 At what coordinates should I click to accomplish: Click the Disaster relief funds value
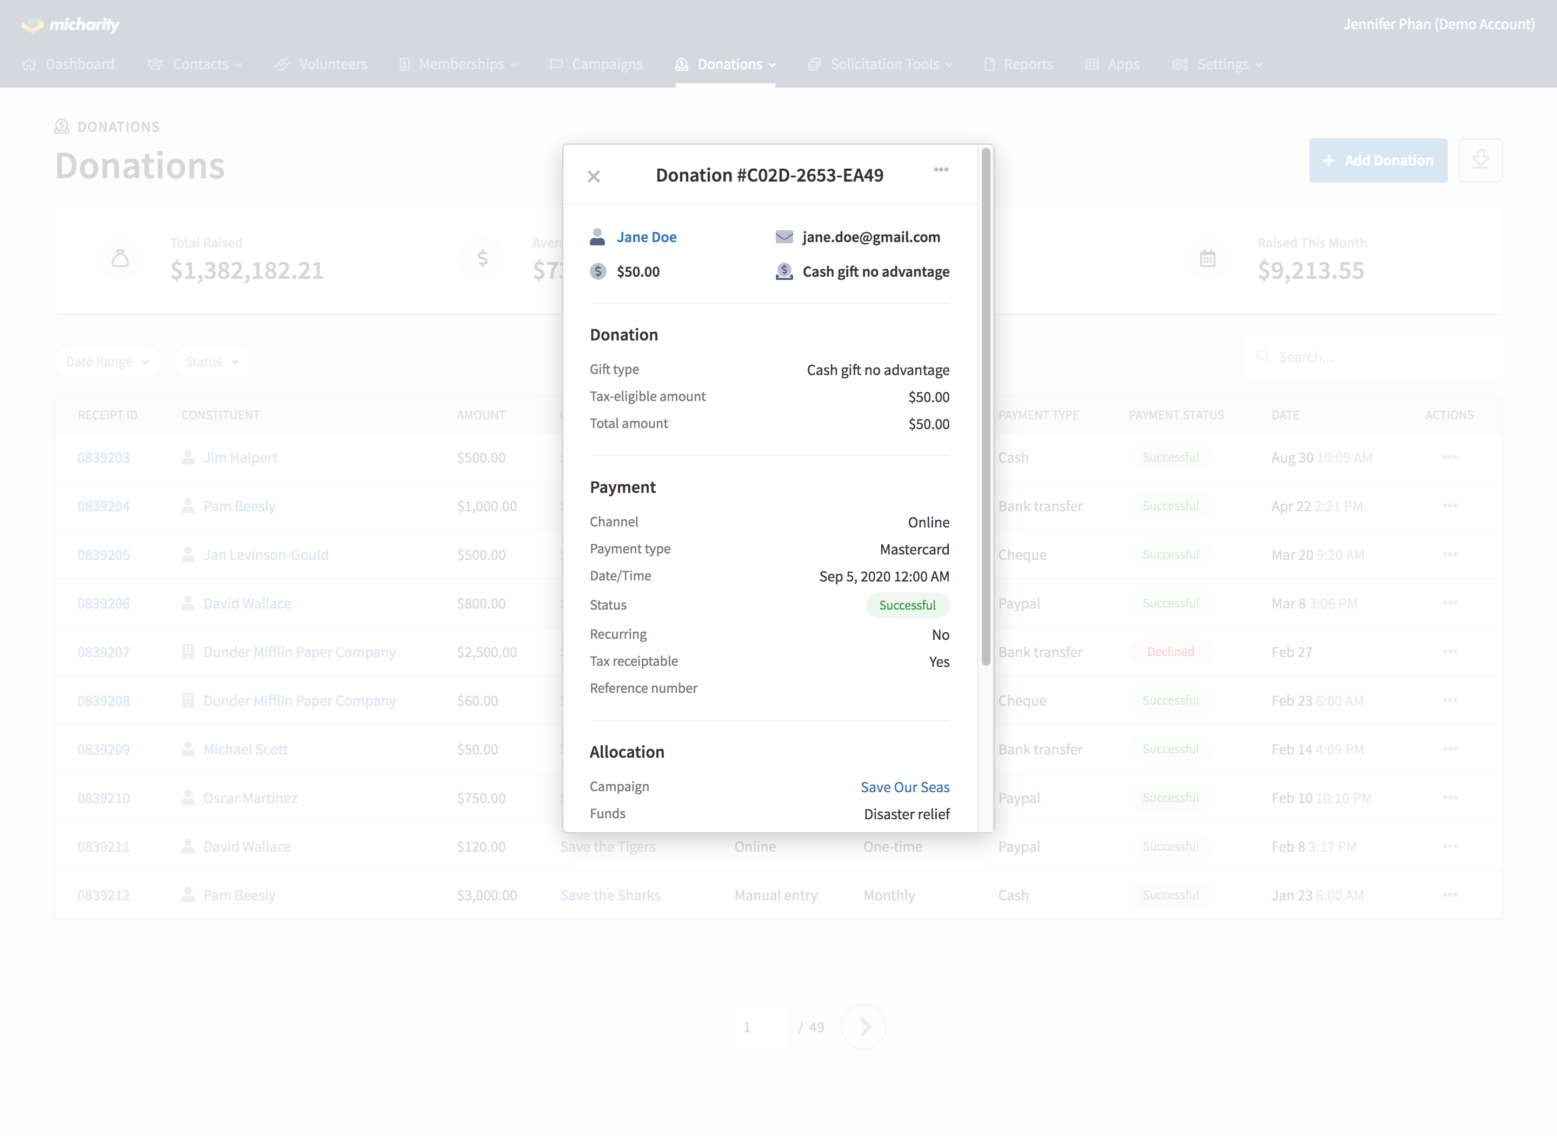pos(907,814)
